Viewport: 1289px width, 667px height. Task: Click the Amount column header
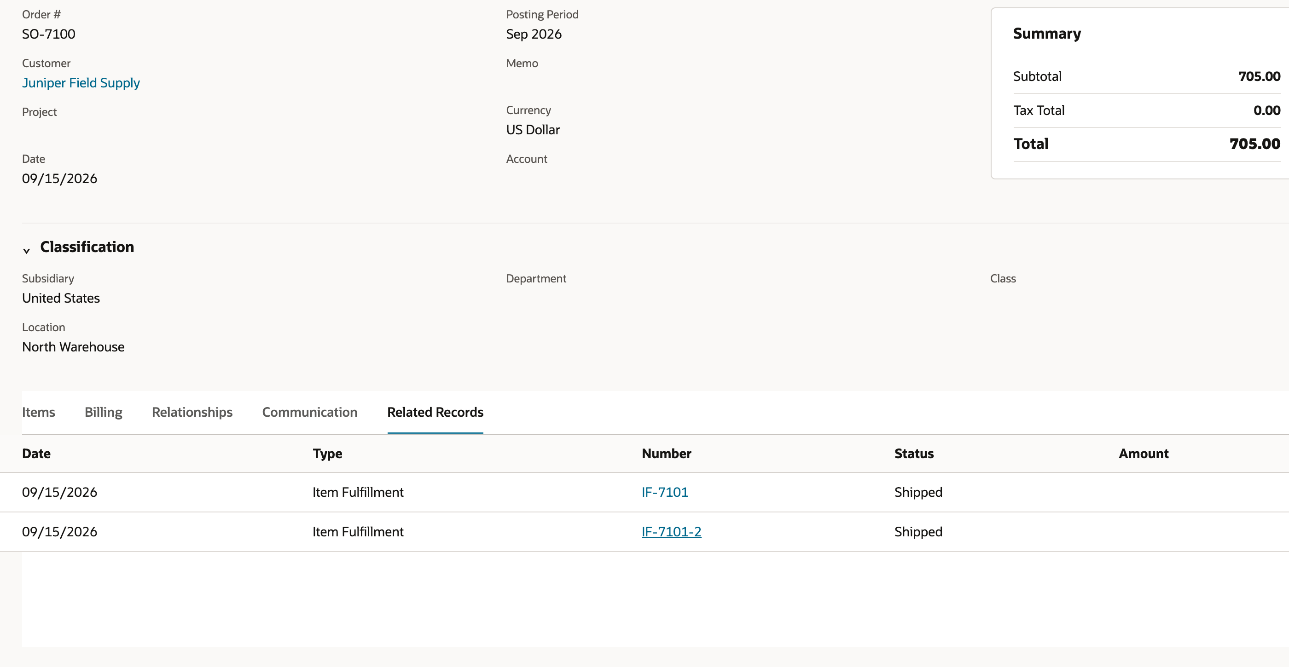click(x=1144, y=454)
